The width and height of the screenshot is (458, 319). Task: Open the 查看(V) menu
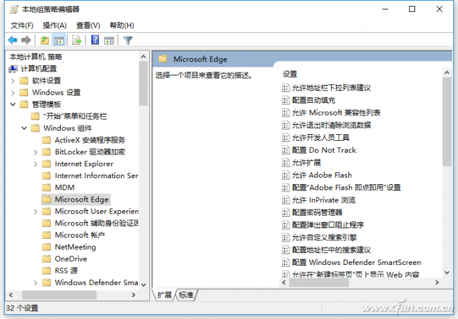[x=88, y=25]
